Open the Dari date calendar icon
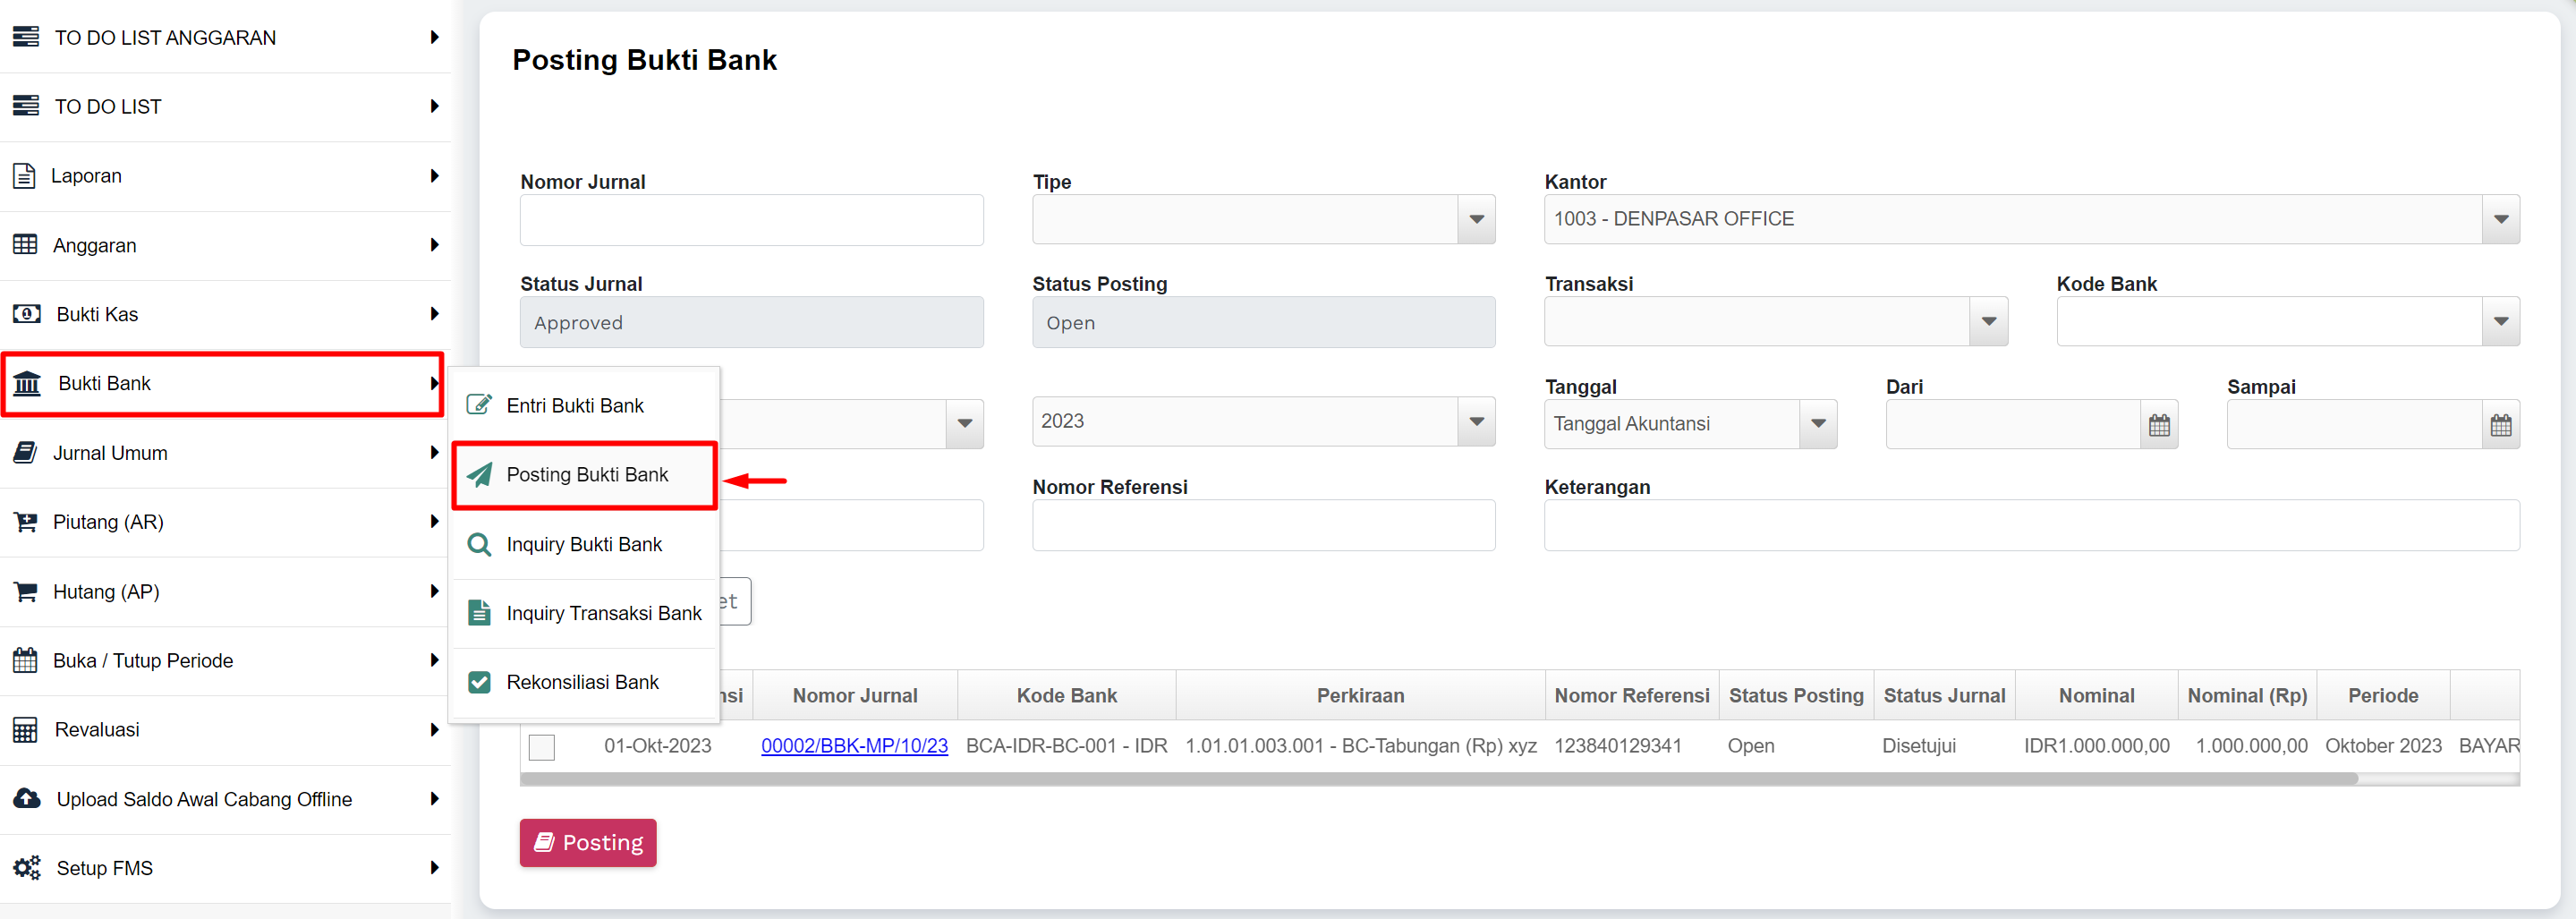Screen dimensions: 2576x919 [2159, 425]
